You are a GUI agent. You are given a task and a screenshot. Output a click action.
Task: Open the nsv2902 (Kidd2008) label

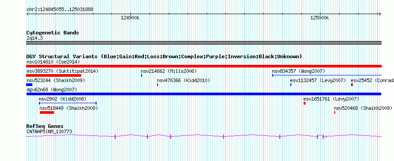pos(62,99)
